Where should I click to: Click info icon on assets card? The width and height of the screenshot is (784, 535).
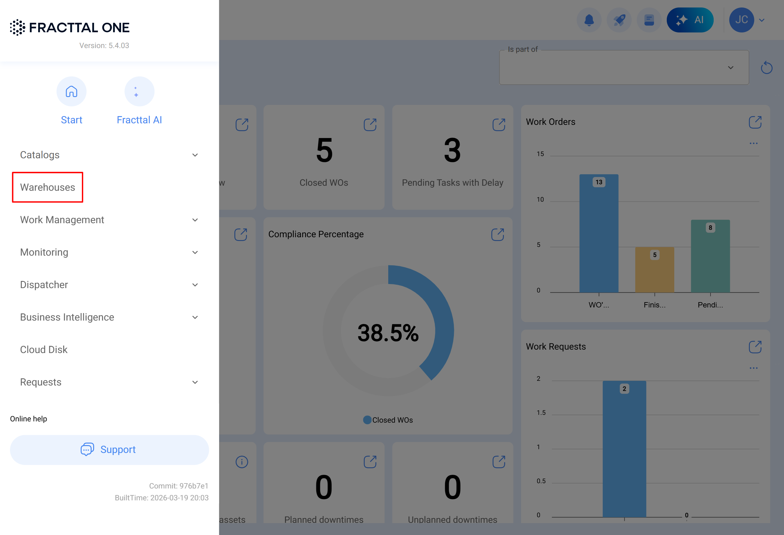point(242,462)
